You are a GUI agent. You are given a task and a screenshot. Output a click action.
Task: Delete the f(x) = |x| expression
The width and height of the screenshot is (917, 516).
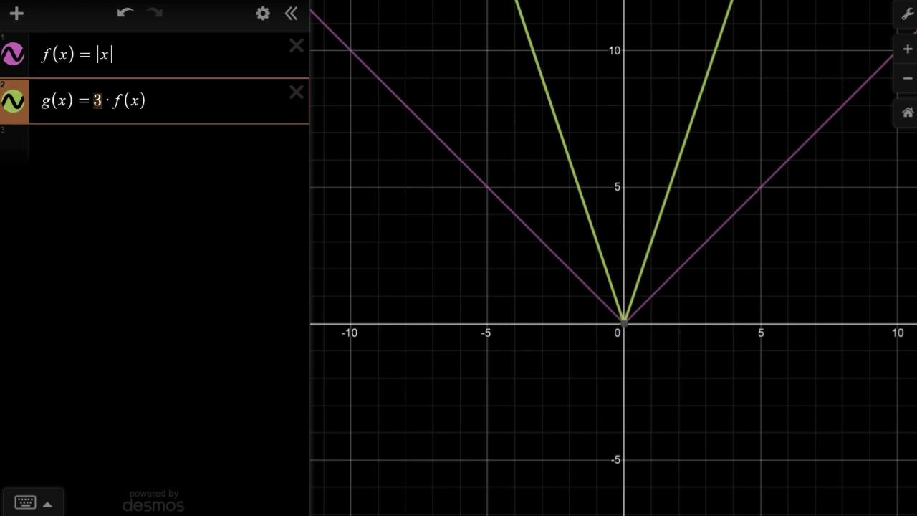point(296,47)
